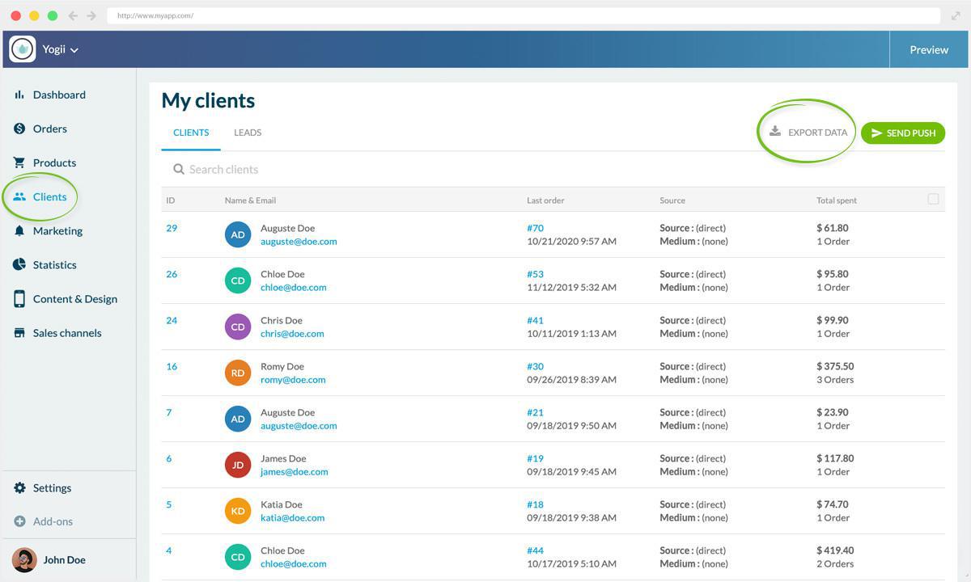The width and height of the screenshot is (971, 582).
Task: Toggle the select-all checkbox in table header
Action: (933, 199)
